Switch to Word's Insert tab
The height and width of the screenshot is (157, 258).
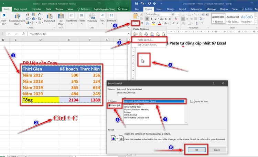pyautogui.click(x=159, y=9)
